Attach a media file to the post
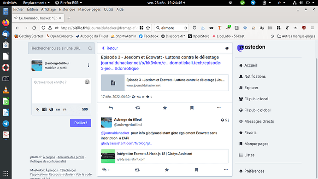 [37, 110]
